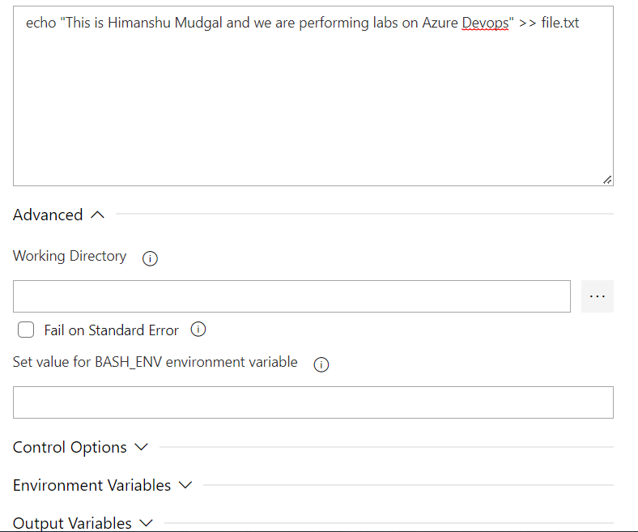Click the BASH_ENV info icon

pos(321,364)
